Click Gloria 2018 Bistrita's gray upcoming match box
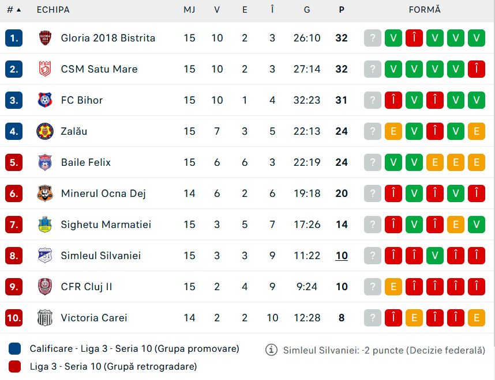The image size is (495, 380). pyautogui.click(x=373, y=38)
